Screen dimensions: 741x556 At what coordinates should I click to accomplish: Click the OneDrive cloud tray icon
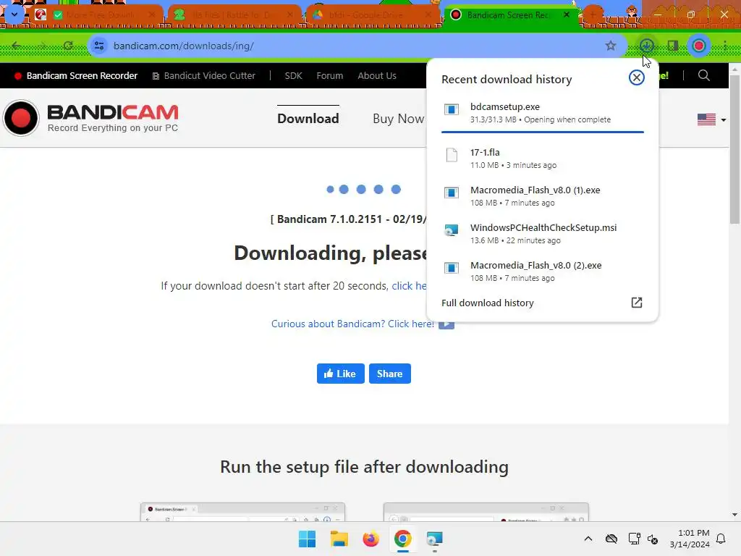[611, 539]
